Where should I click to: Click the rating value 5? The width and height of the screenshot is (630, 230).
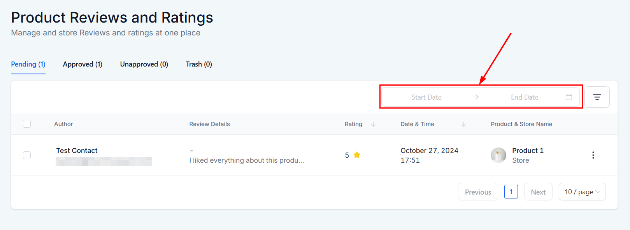pyautogui.click(x=347, y=155)
